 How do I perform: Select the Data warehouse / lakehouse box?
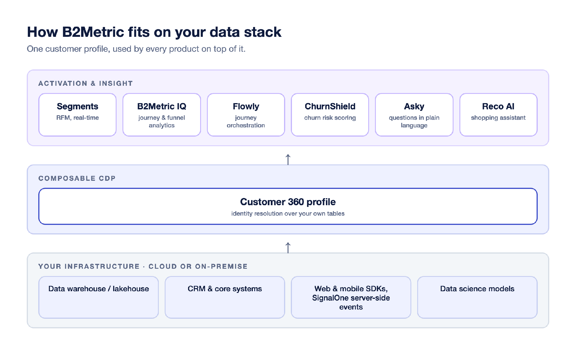99,297
